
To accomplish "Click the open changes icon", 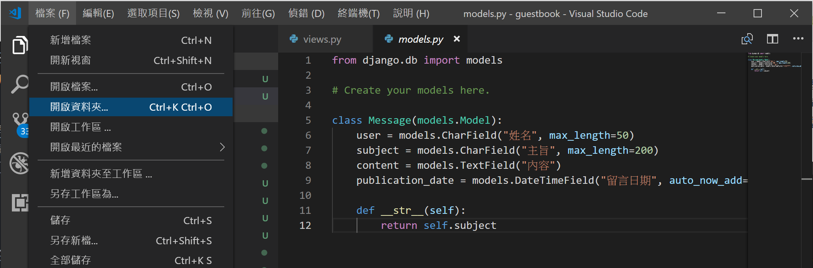I will 747,39.
